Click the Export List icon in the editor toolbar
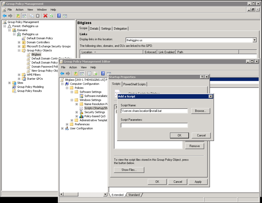Image resolution: width=262 pixels, height=203 pixels. [x=96, y=73]
